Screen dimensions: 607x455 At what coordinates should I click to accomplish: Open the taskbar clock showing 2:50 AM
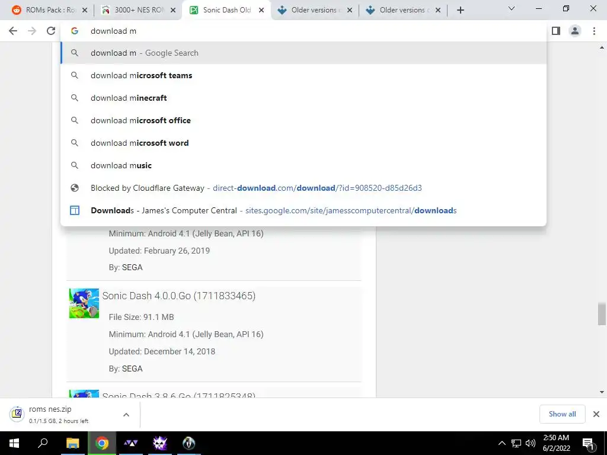click(x=556, y=443)
